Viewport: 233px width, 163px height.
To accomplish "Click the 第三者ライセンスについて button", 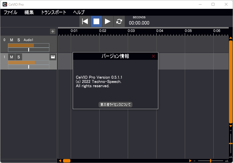I will (116, 105).
